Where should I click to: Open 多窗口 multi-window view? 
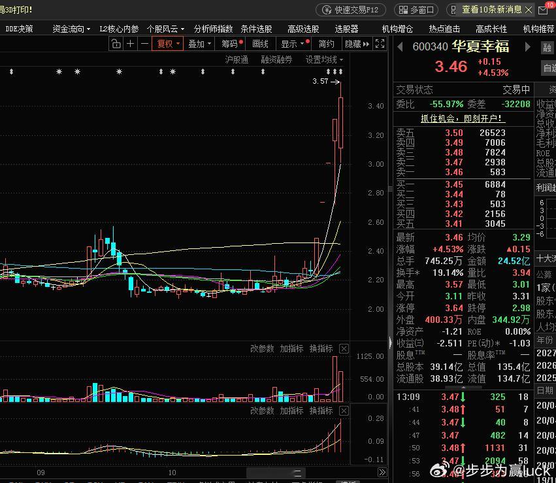[416, 10]
